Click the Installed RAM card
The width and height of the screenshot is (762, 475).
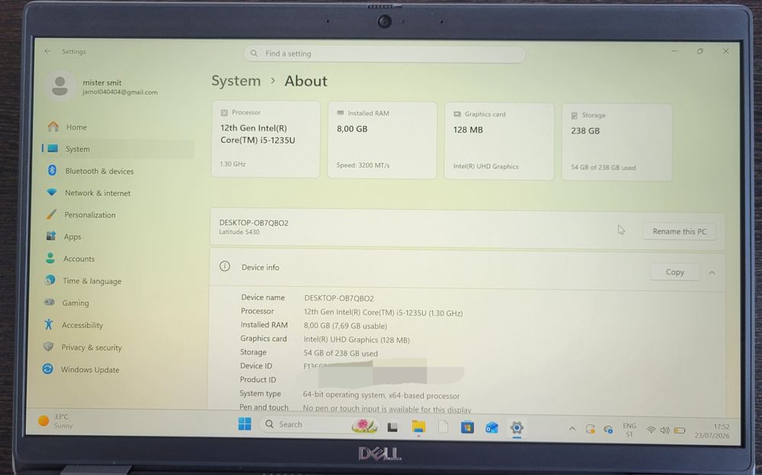point(382,140)
